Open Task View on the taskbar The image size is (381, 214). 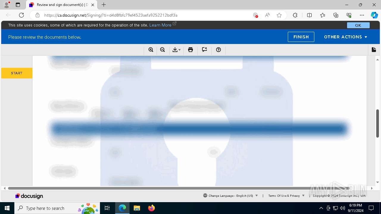[107, 208]
